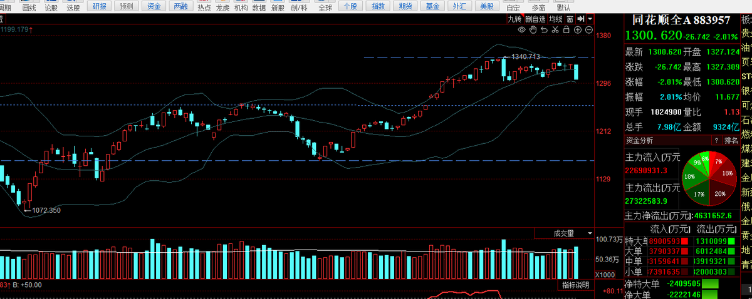Screen dimensions: 752x299
Task: Open the 新股 new shares icon
Action: point(278,8)
